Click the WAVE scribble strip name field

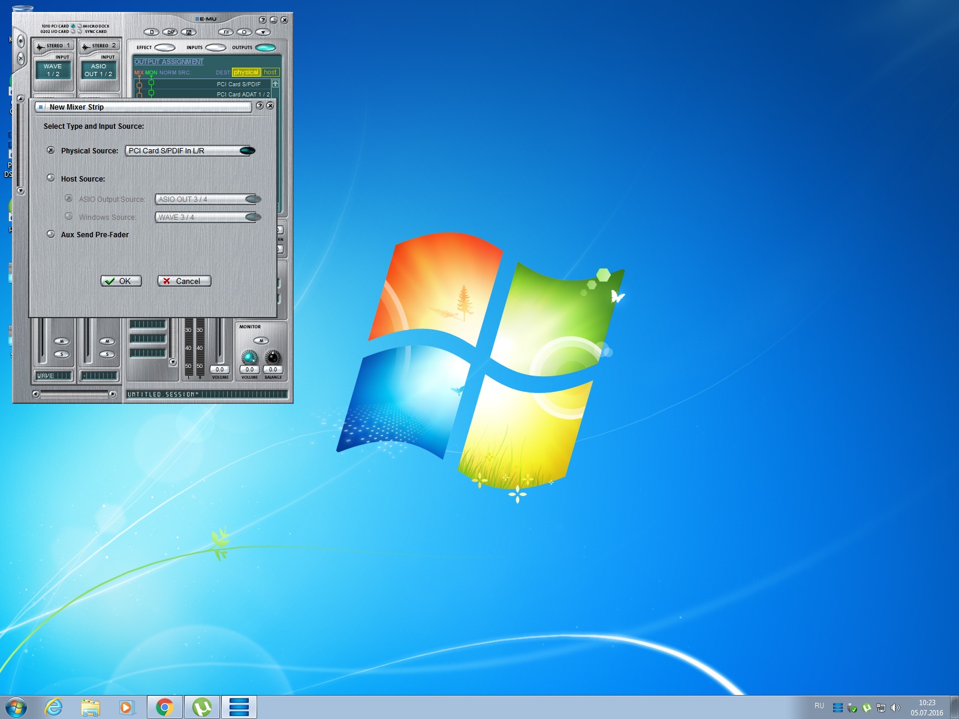click(54, 376)
